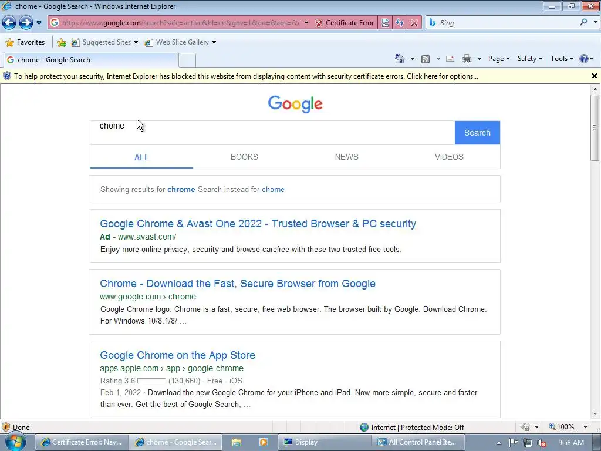This screenshot has width=601, height=451.
Task: Click the 100% zoom level button
Action: (562, 427)
